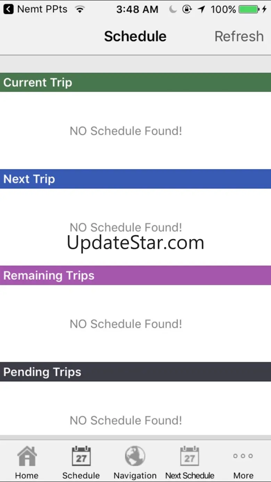Image resolution: width=271 pixels, height=482 pixels.
Task: Open the More three-dots icon
Action: click(x=243, y=456)
